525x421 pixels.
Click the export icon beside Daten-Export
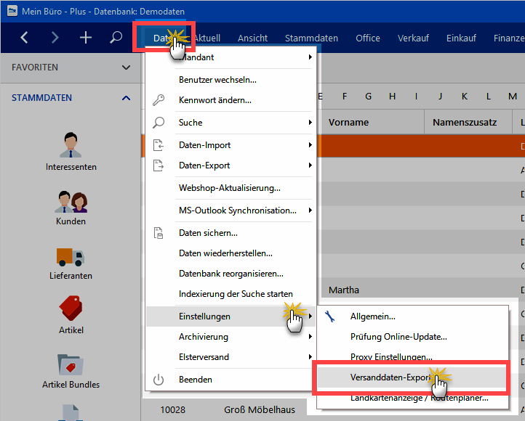tap(159, 165)
